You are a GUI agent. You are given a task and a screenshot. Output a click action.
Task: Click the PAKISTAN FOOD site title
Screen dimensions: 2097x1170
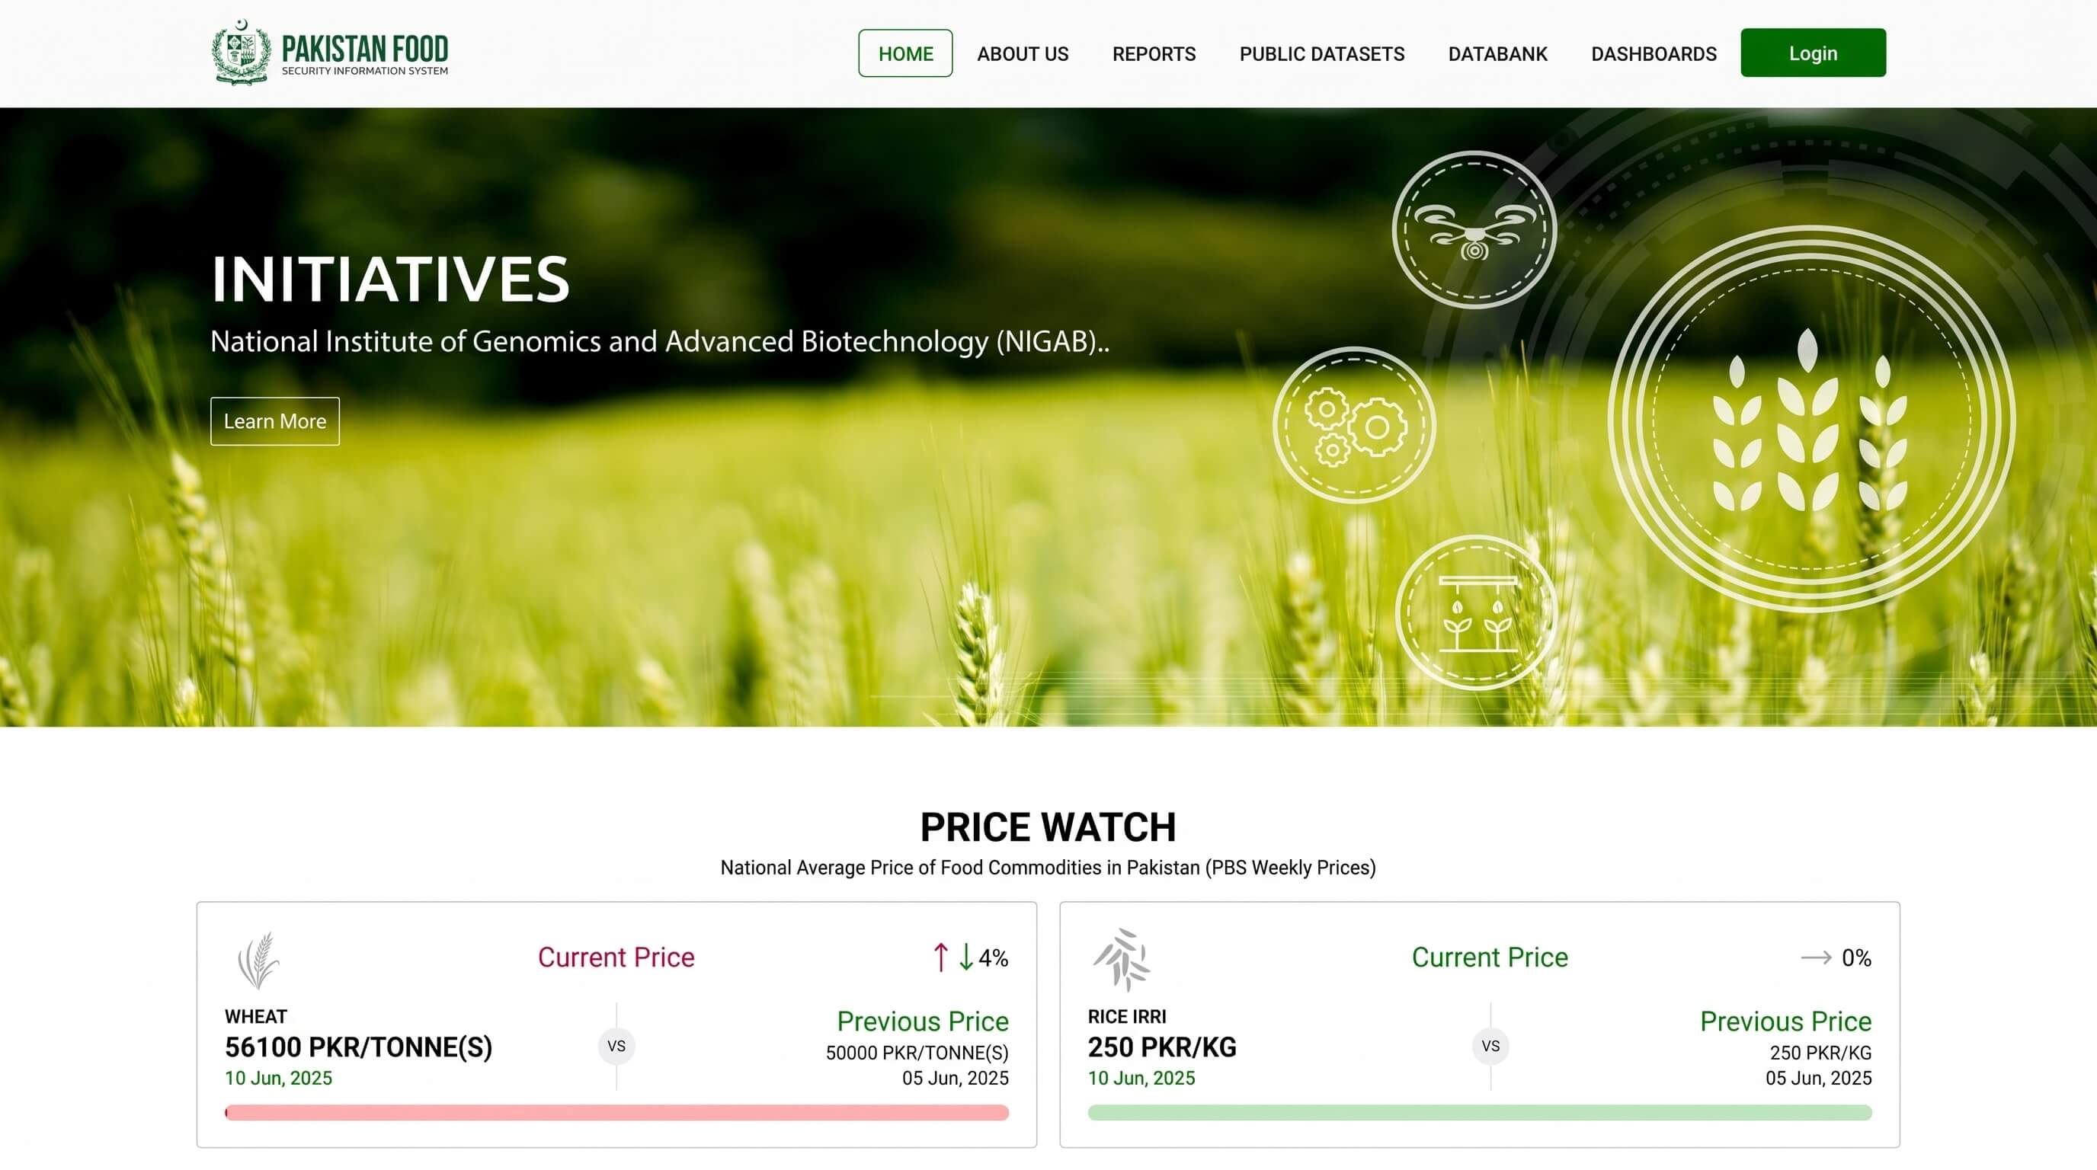365,49
